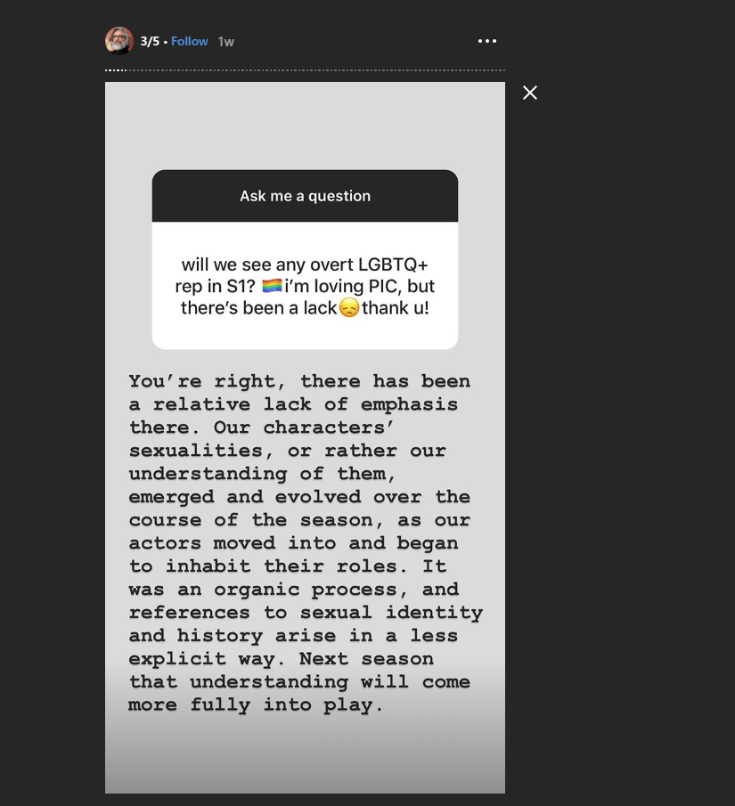Click "thank u!" in the question sticker
Image resolution: width=735 pixels, height=806 pixels.
click(x=395, y=308)
